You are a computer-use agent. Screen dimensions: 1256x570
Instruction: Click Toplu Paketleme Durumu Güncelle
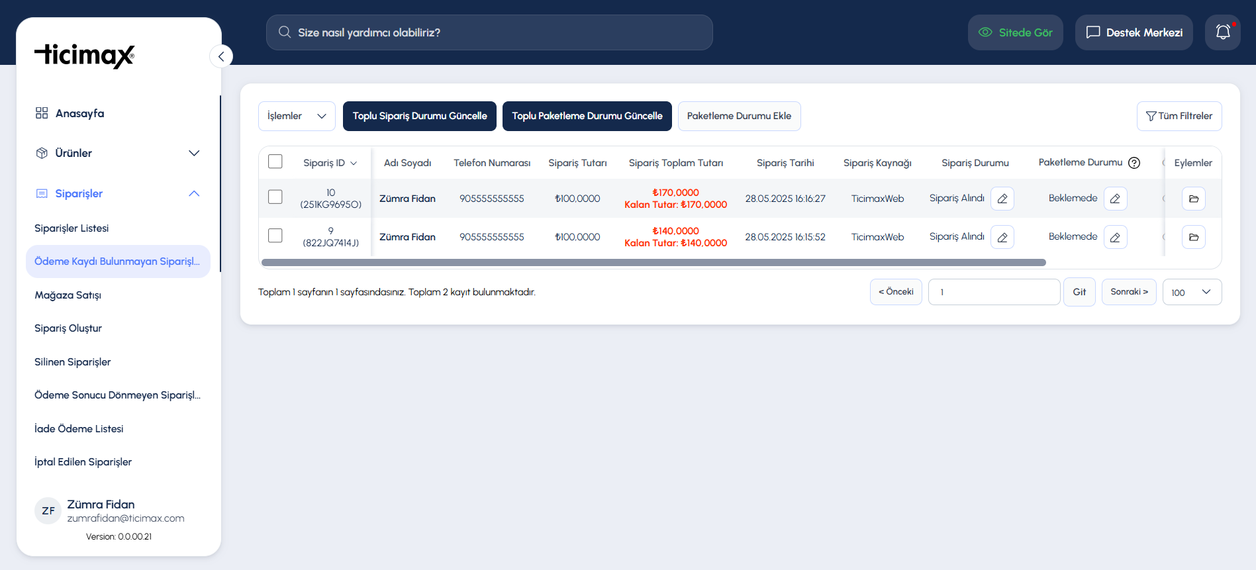pos(587,116)
